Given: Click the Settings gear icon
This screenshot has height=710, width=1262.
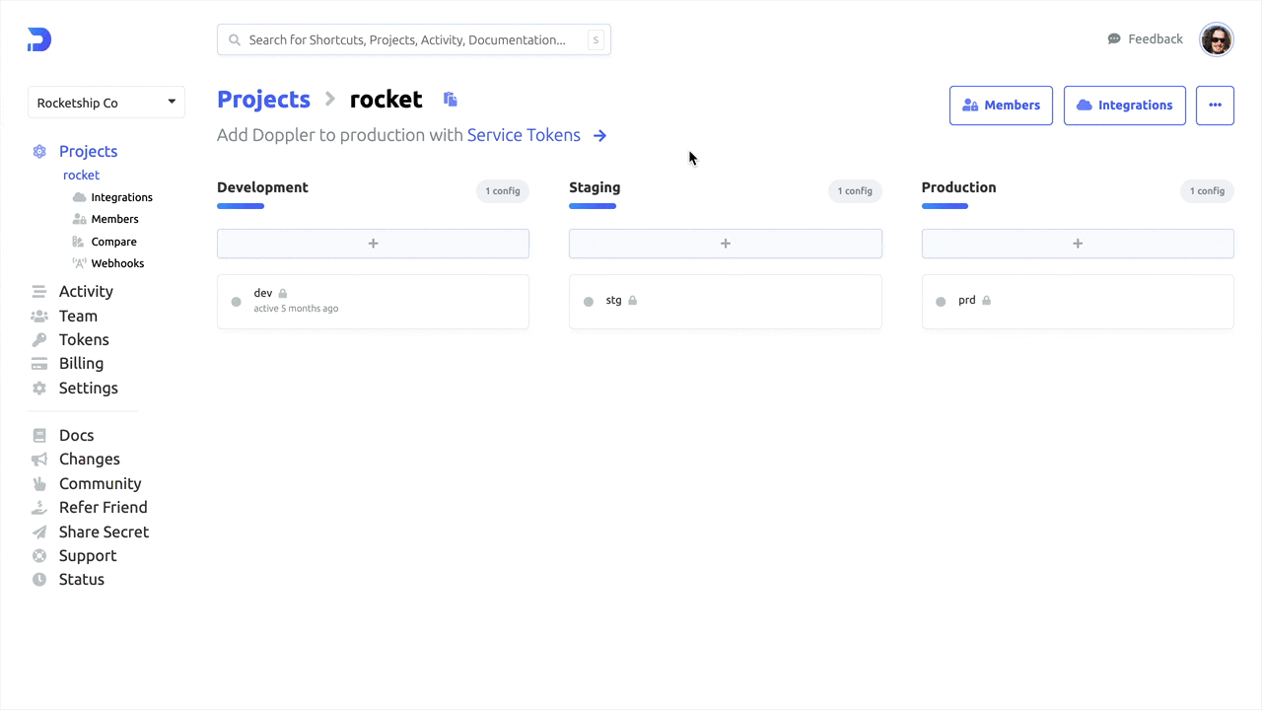Looking at the screenshot, I should (x=39, y=388).
